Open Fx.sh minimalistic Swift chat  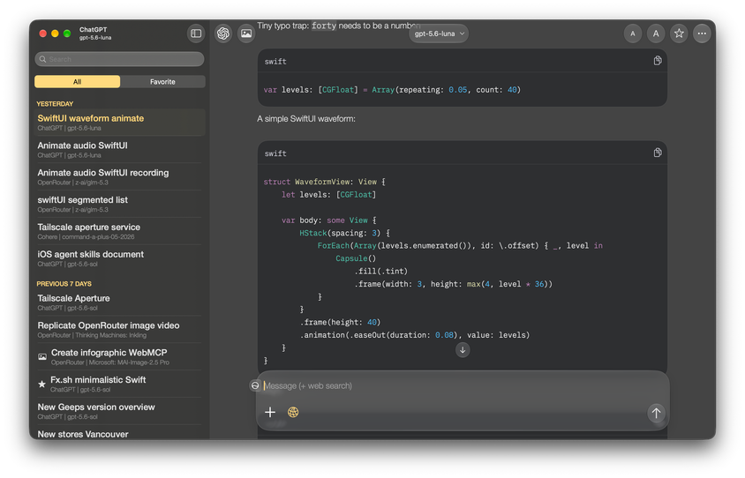[x=119, y=384]
